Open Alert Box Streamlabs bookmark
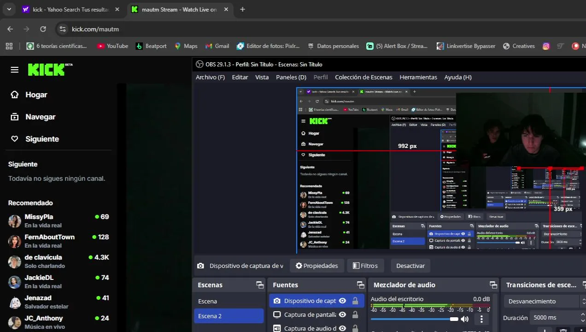This screenshot has width=586, height=332. (397, 46)
